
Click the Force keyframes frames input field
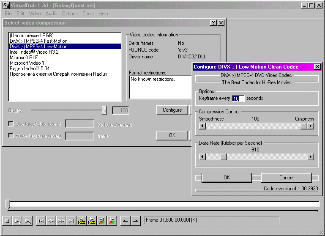(x=79, y=136)
